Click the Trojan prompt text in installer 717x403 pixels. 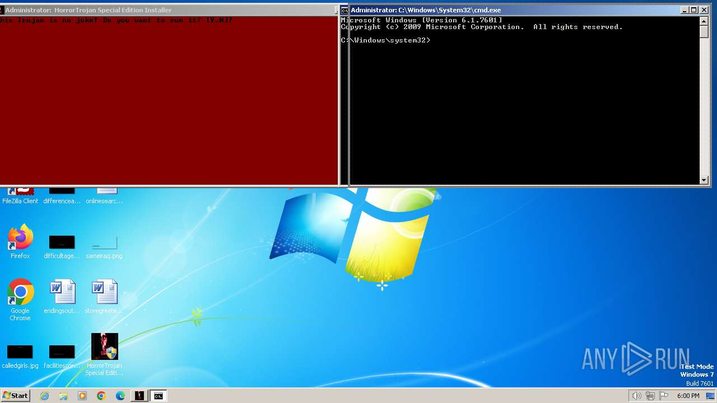click(117, 20)
